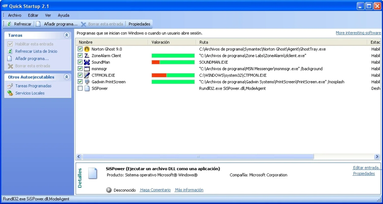Image resolution: width=383 pixels, height=204 pixels.
Task: Sort by the Ruta column header
Action: pyautogui.click(x=282, y=42)
